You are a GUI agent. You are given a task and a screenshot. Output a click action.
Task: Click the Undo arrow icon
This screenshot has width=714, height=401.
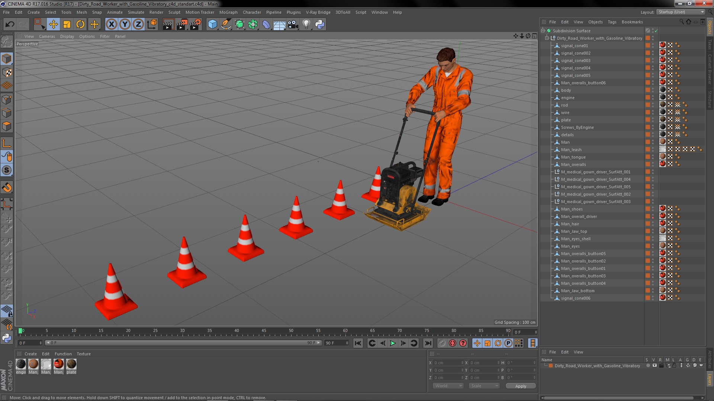(x=10, y=25)
